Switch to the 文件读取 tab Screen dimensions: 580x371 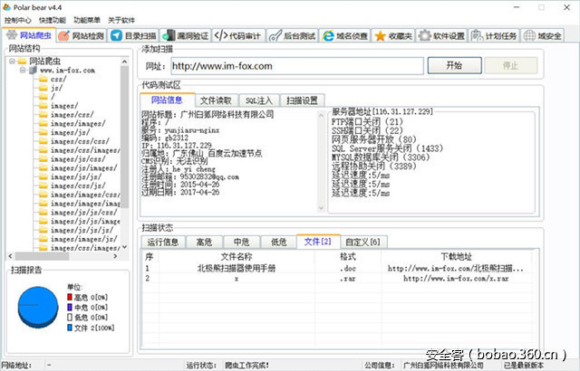[216, 100]
